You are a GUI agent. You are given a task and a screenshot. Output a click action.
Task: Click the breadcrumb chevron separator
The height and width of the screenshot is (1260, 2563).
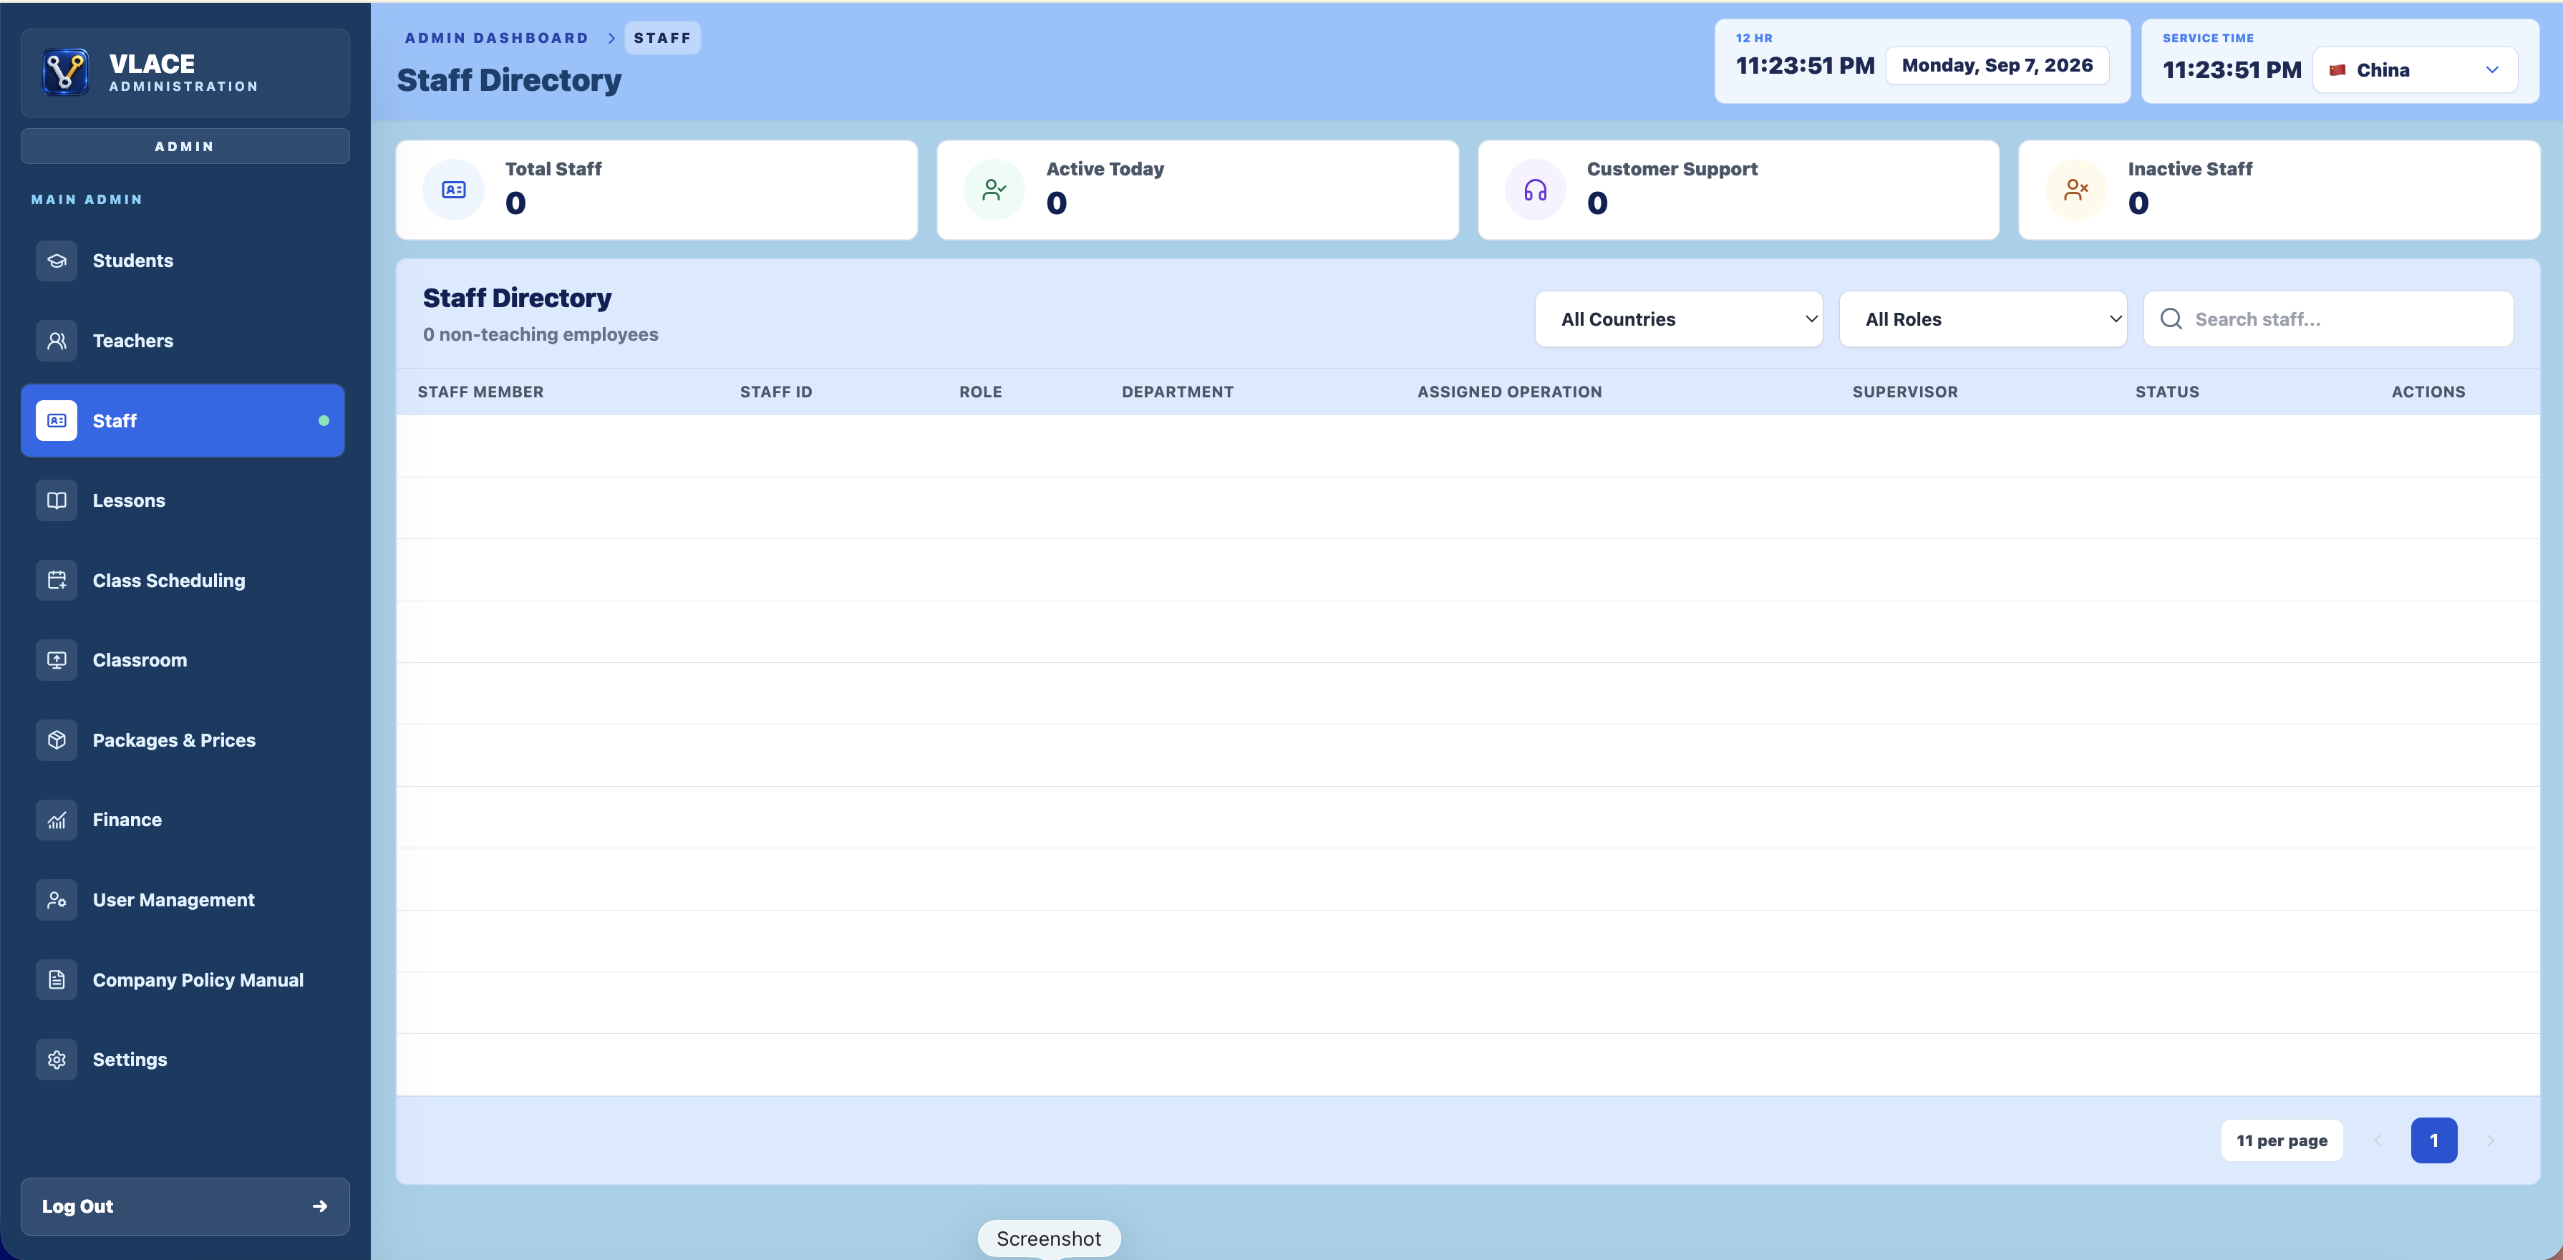tap(611, 38)
